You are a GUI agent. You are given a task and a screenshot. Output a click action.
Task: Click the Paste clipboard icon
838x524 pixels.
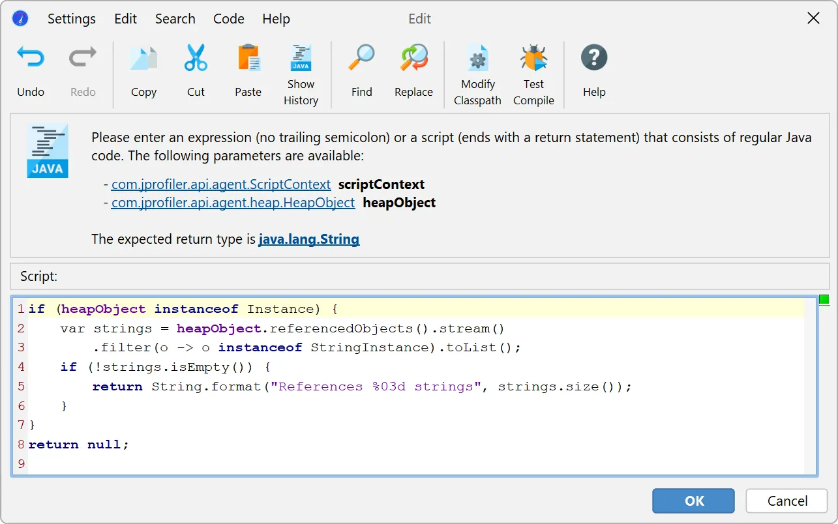coord(248,58)
